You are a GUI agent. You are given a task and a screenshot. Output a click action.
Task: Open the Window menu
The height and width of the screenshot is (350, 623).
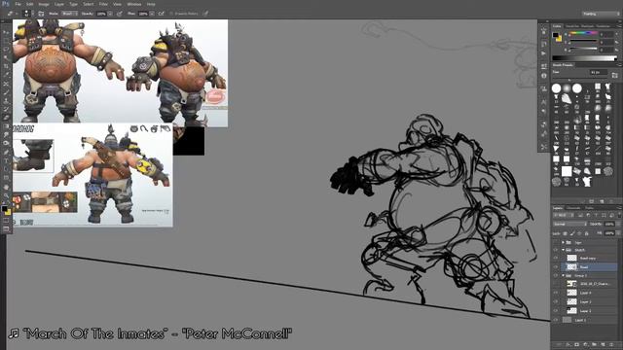(x=134, y=4)
